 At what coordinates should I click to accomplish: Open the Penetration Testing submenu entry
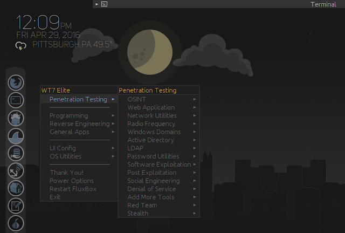pos(79,99)
